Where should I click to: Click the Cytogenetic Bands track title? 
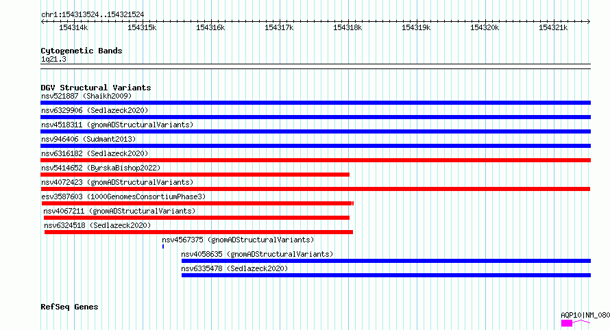82,51
